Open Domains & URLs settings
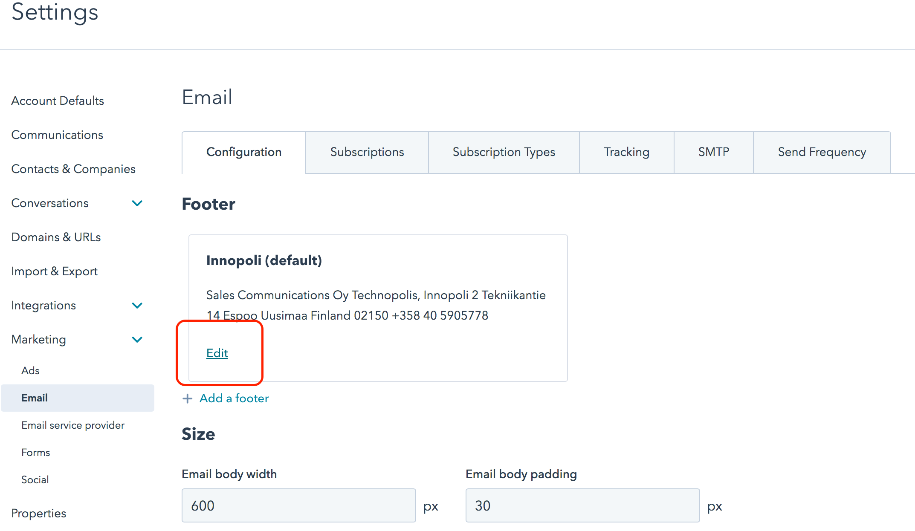The image size is (915, 531). (56, 237)
